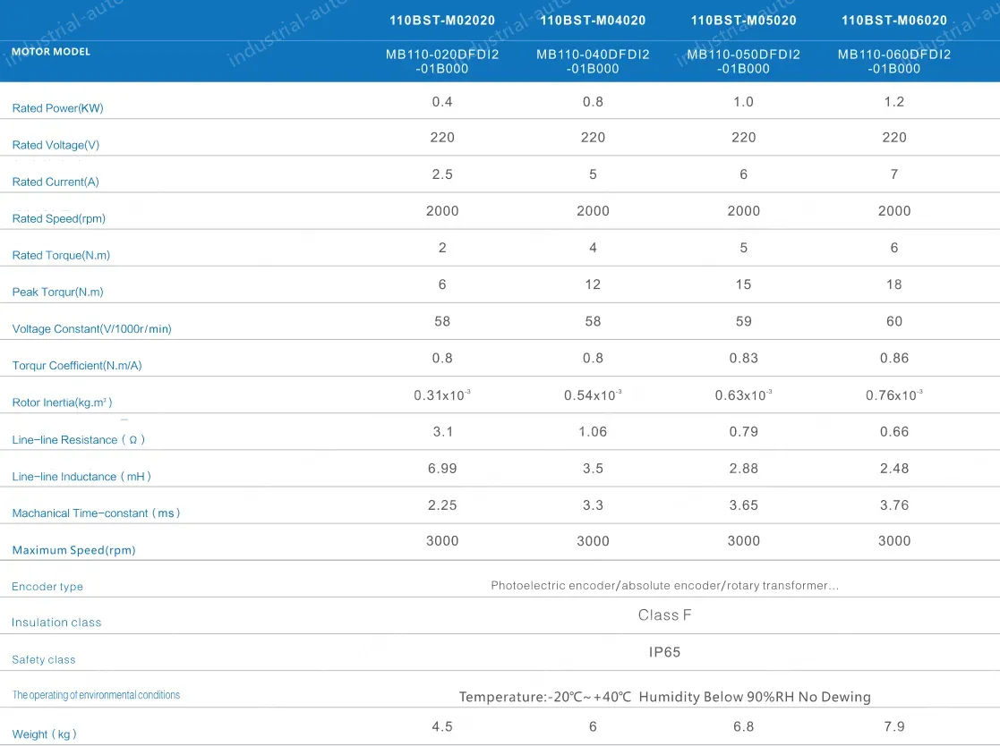Select the 110BST-M04020 model header

[593, 21]
